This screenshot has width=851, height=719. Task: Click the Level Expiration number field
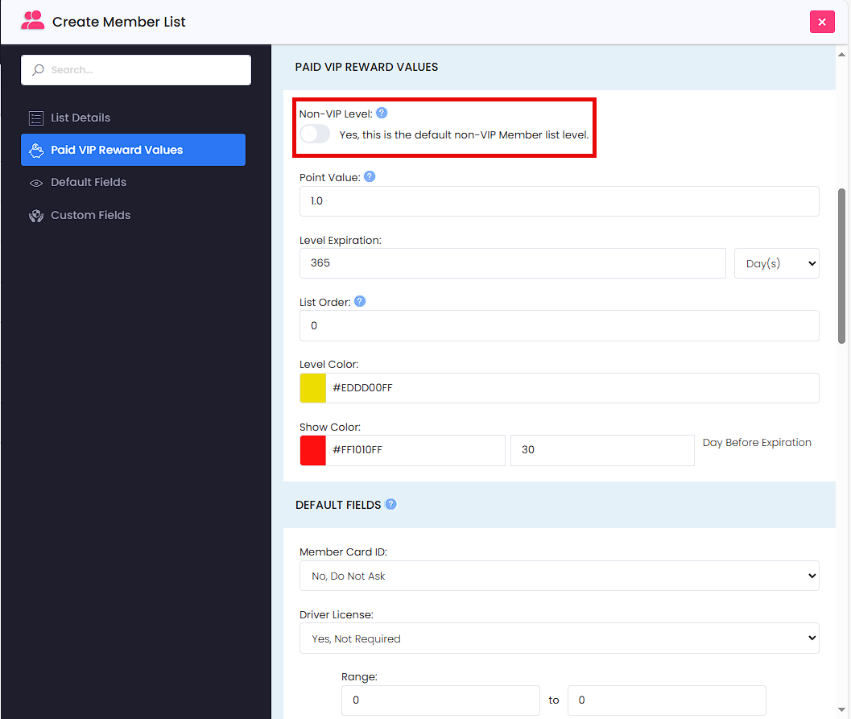(512, 263)
